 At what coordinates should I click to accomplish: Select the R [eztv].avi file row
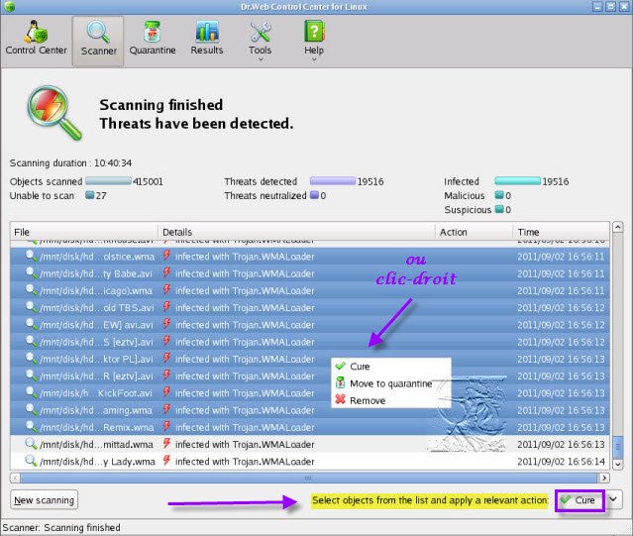(310, 375)
